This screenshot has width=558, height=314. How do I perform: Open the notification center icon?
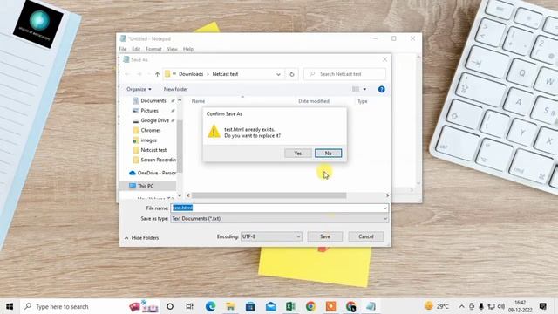pos(543,306)
